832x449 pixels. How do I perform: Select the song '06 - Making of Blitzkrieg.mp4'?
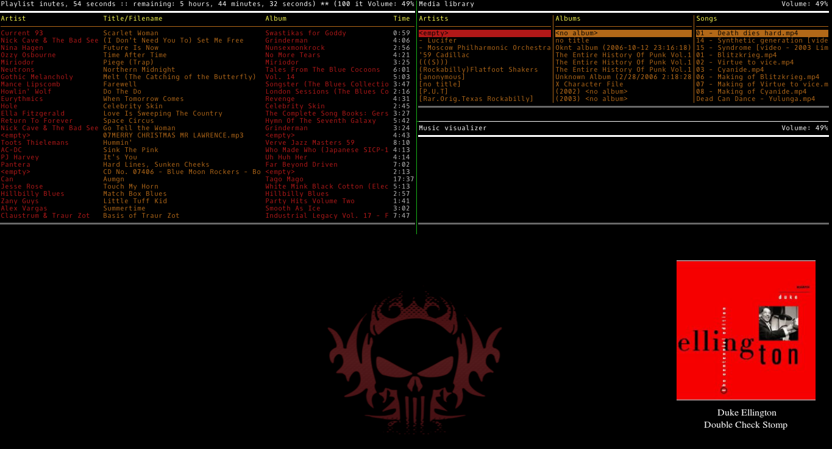click(758, 77)
